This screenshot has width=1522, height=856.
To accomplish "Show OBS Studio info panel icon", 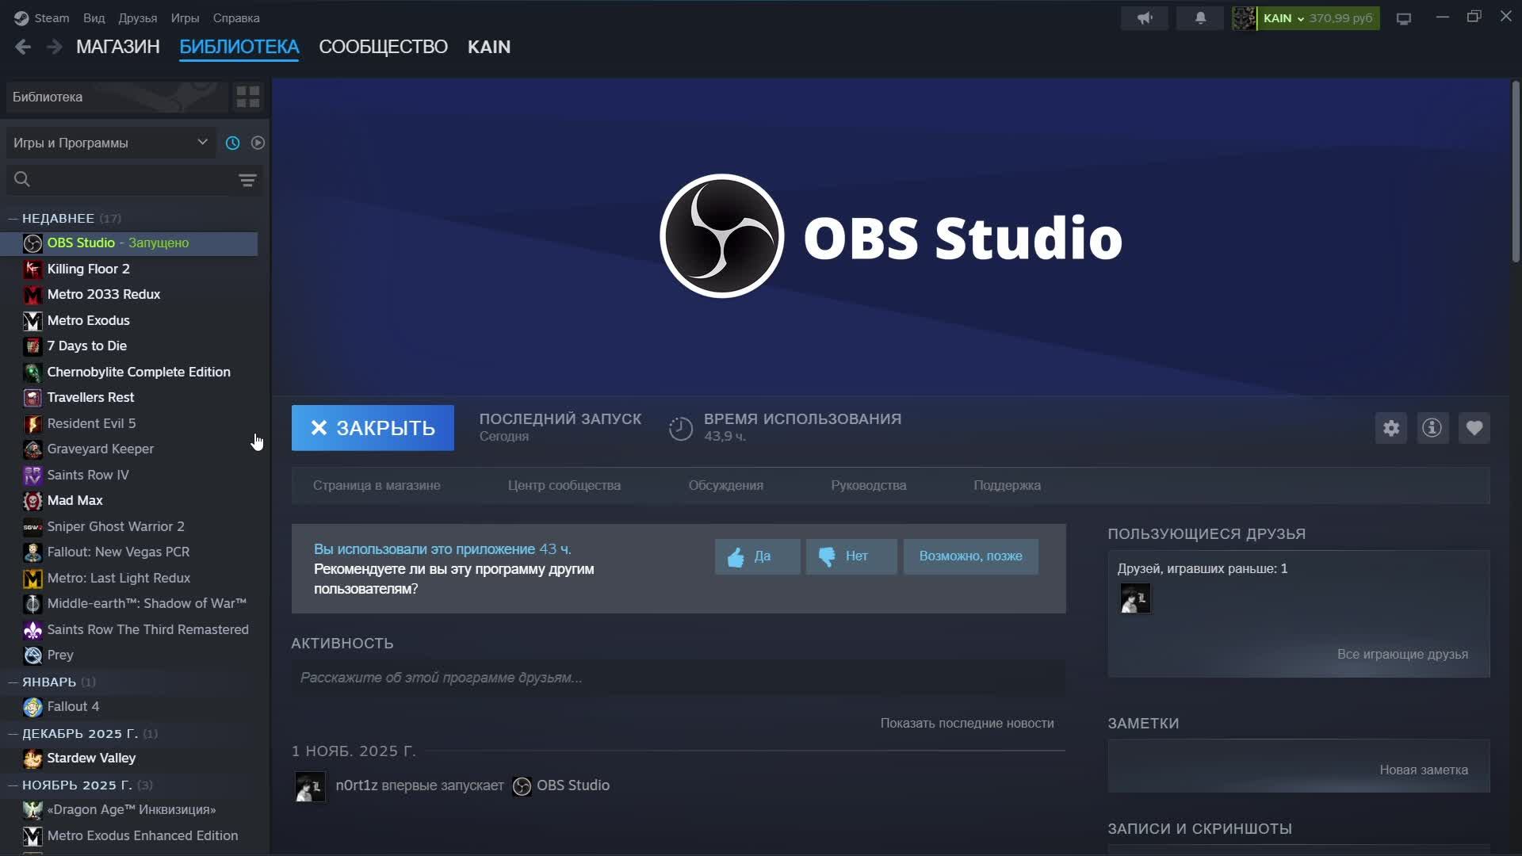I will pyautogui.click(x=1432, y=428).
